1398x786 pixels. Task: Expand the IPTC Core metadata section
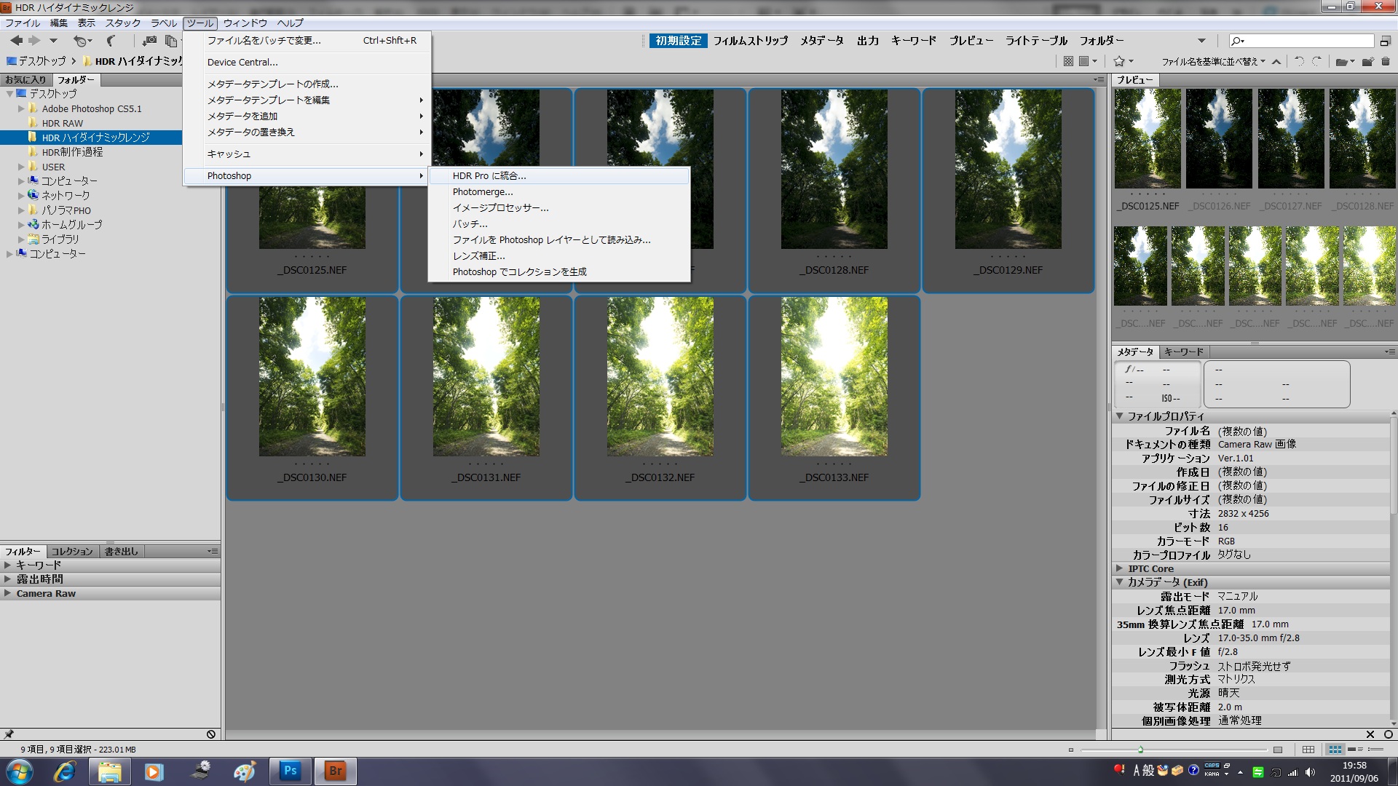[x=1119, y=568]
